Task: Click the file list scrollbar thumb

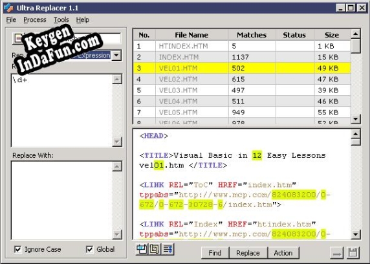Action: (356, 46)
